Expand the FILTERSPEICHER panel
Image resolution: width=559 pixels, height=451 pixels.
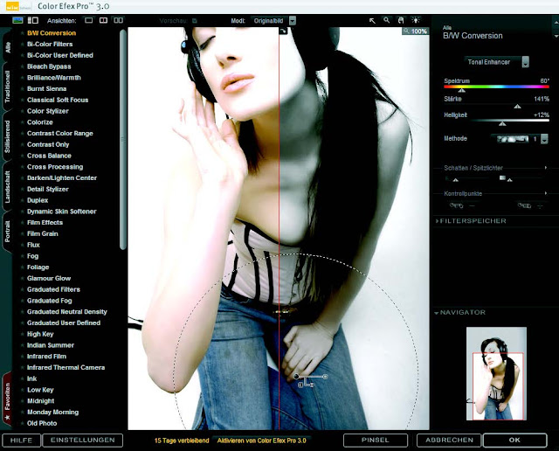[471, 221]
